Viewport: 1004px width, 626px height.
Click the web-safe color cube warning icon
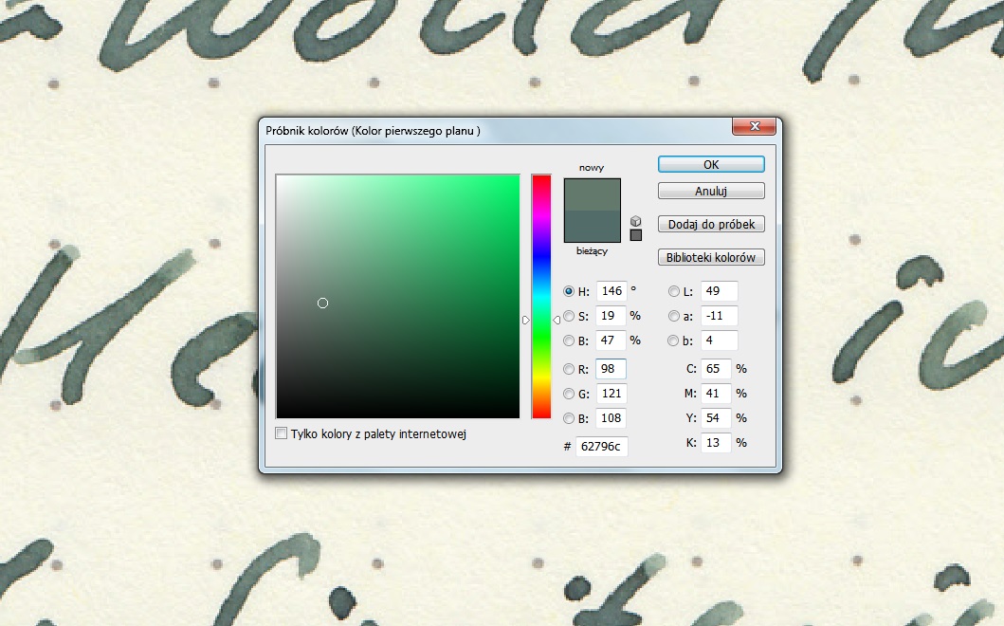point(635,221)
